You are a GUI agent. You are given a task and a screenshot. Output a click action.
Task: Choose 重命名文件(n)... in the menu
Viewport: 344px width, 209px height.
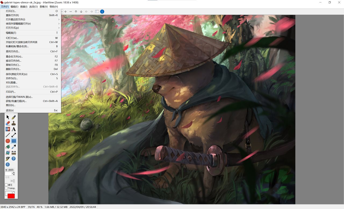[31, 56]
